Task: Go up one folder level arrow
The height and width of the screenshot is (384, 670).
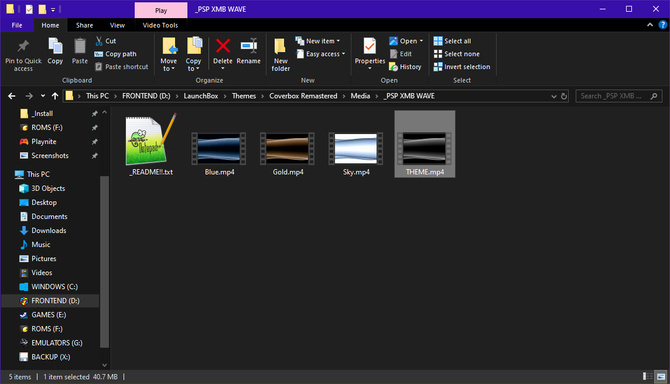Action: point(55,96)
